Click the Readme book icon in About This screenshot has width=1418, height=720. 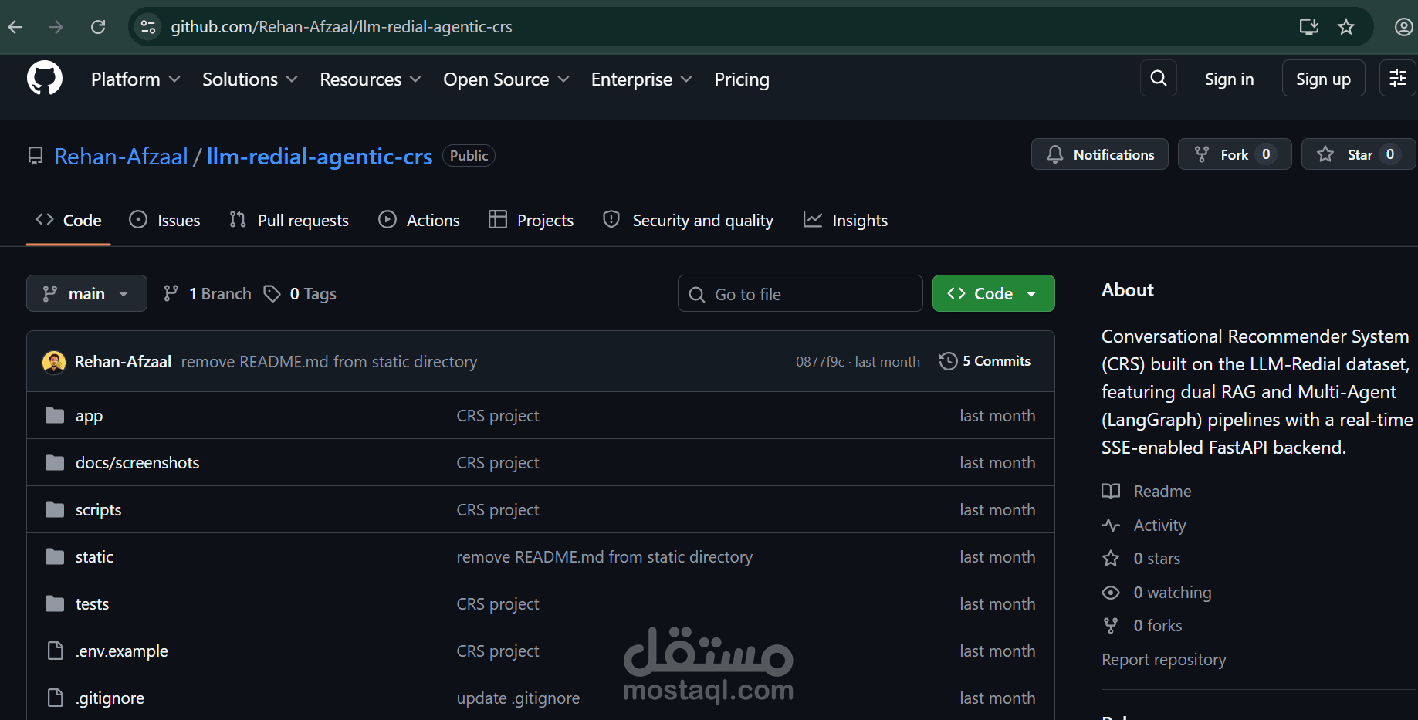click(1111, 492)
